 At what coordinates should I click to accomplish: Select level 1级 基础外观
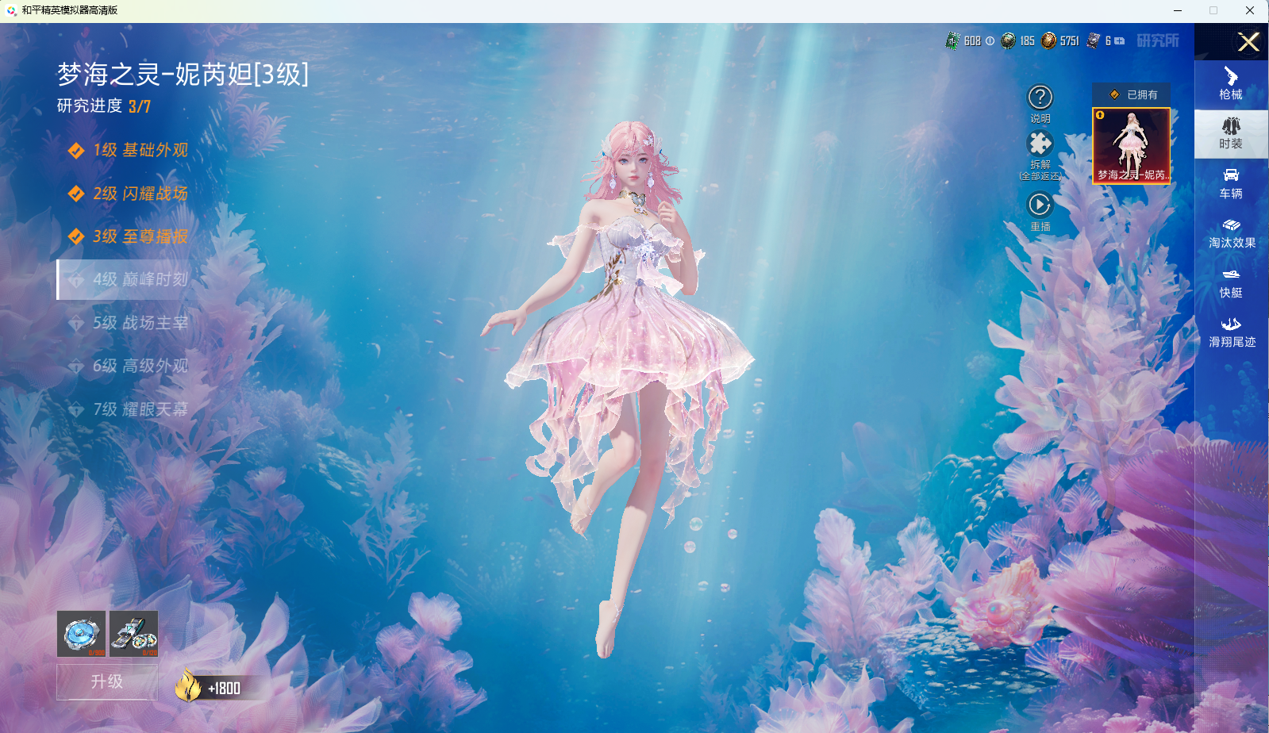pyautogui.click(x=140, y=150)
